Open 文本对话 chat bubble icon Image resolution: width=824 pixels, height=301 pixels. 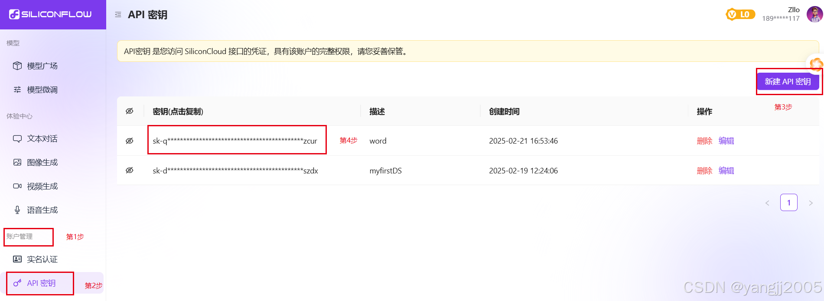tap(17, 139)
